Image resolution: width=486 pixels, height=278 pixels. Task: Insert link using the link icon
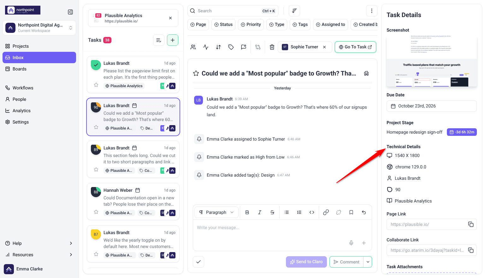326,212
